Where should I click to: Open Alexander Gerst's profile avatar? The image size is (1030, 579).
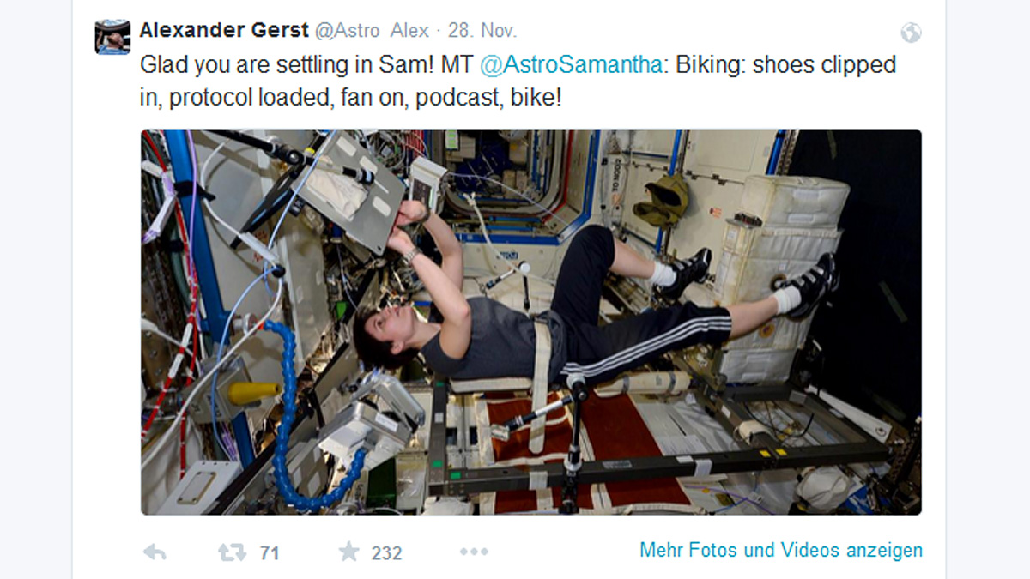tap(112, 37)
